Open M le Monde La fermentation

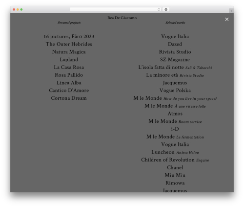click(175, 137)
